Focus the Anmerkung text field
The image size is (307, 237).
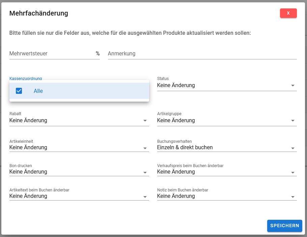pos(202,54)
